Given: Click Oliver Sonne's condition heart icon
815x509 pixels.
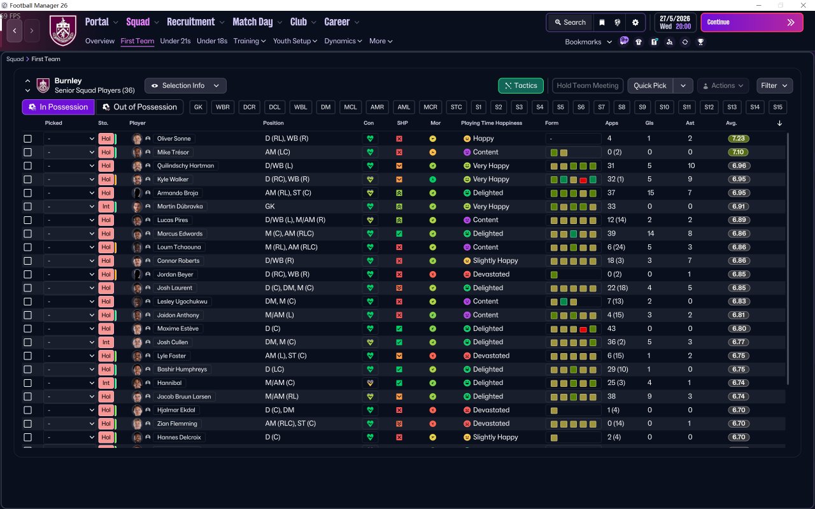Looking at the screenshot, I should 369,139.
